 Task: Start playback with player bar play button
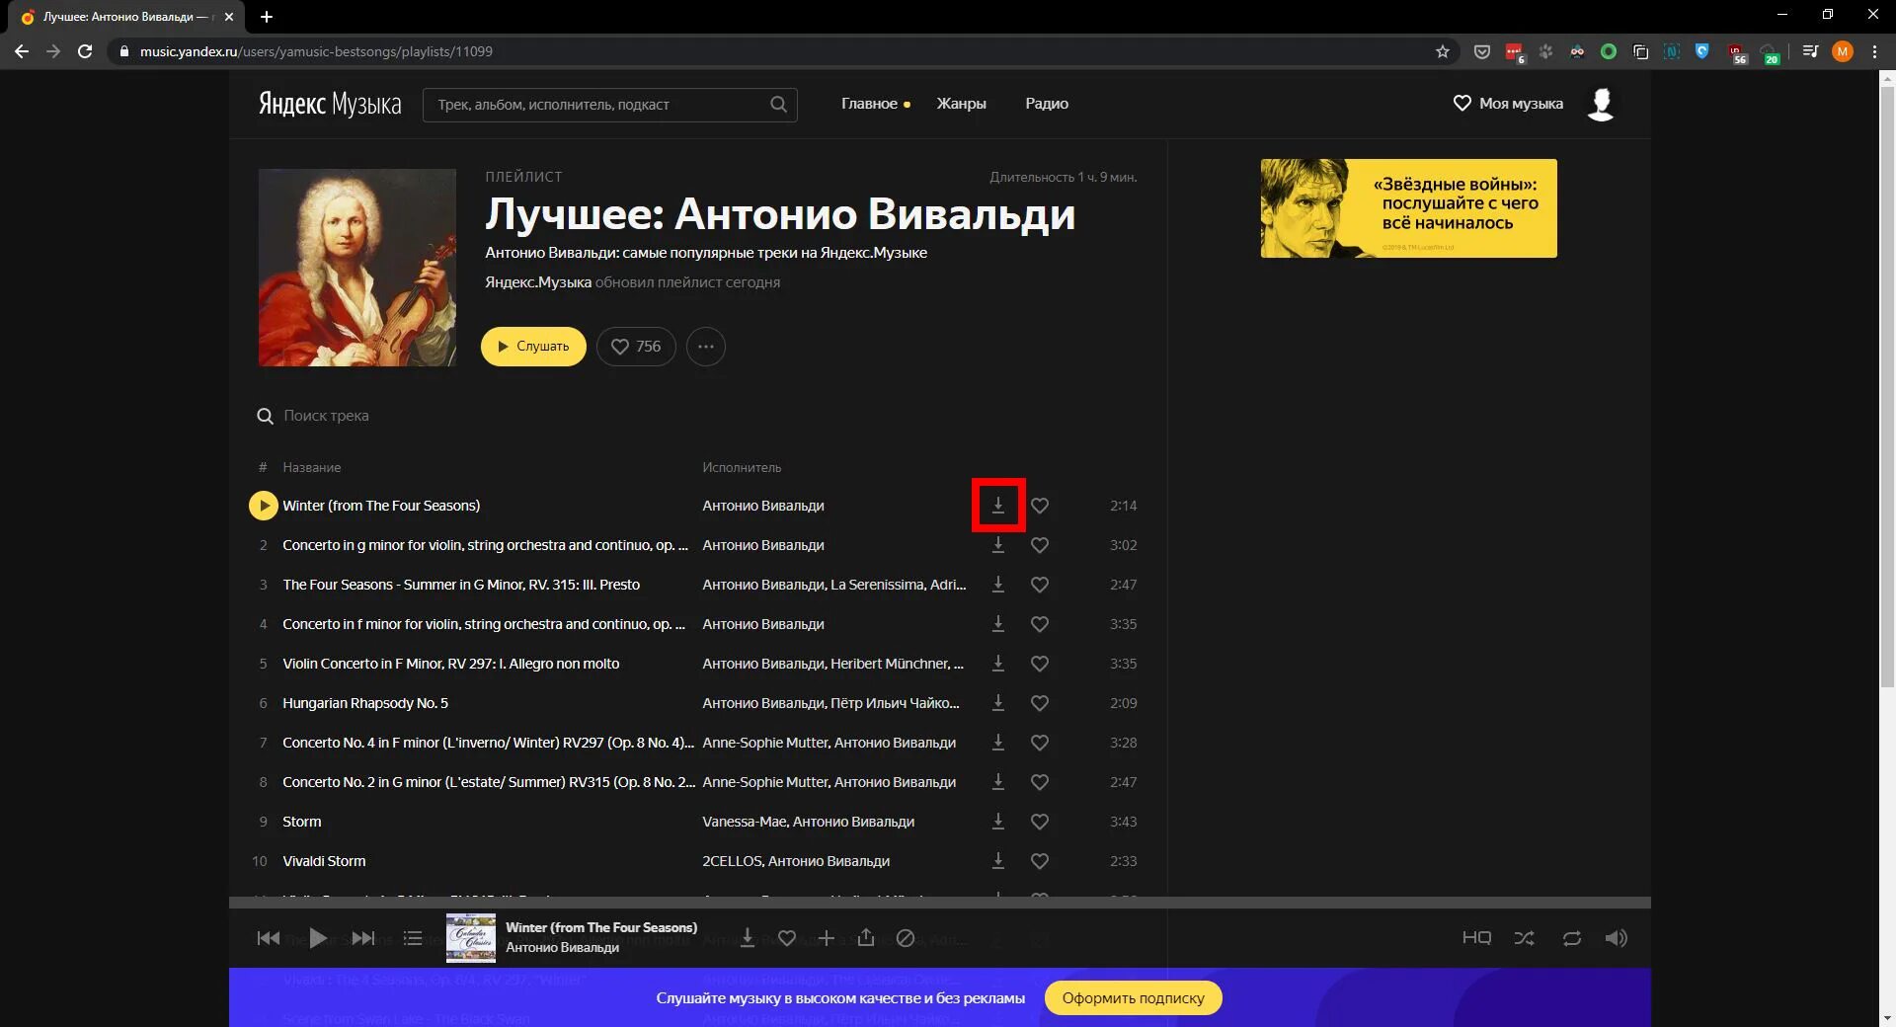(317, 938)
